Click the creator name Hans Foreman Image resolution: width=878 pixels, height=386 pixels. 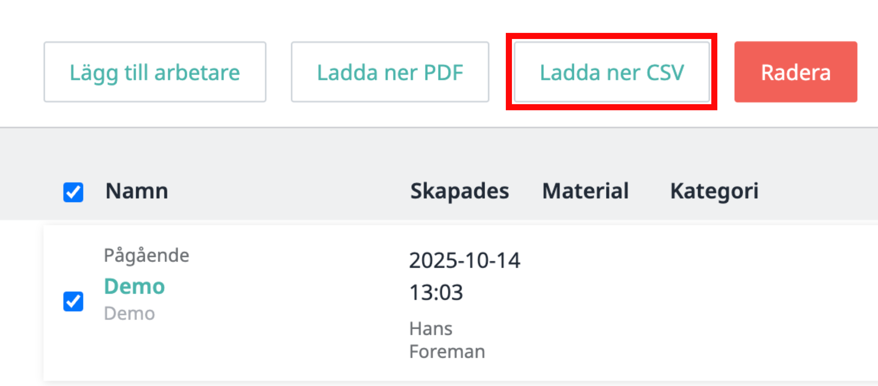pyautogui.click(x=447, y=340)
